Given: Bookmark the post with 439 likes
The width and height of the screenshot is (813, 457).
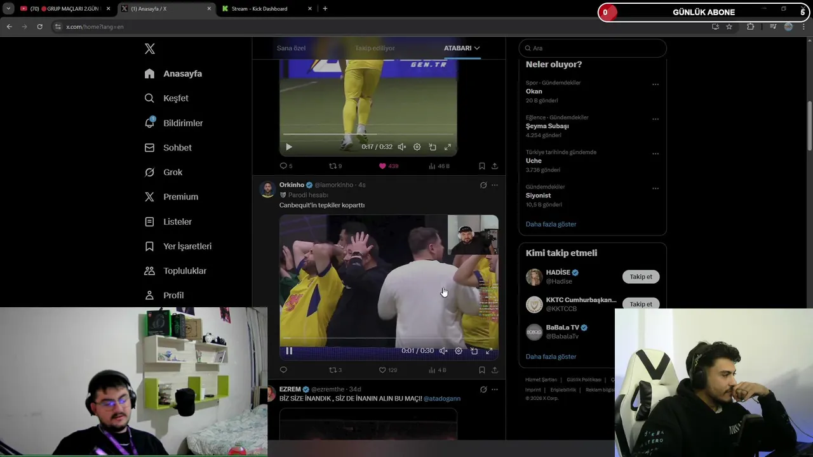Looking at the screenshot, I should (x=481, y=166).
